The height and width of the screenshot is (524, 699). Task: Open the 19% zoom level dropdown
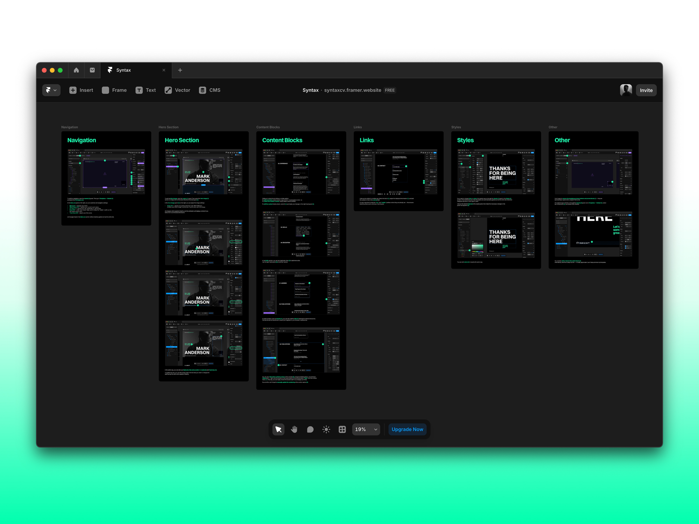pyautogui.click(x=366, y=429)
